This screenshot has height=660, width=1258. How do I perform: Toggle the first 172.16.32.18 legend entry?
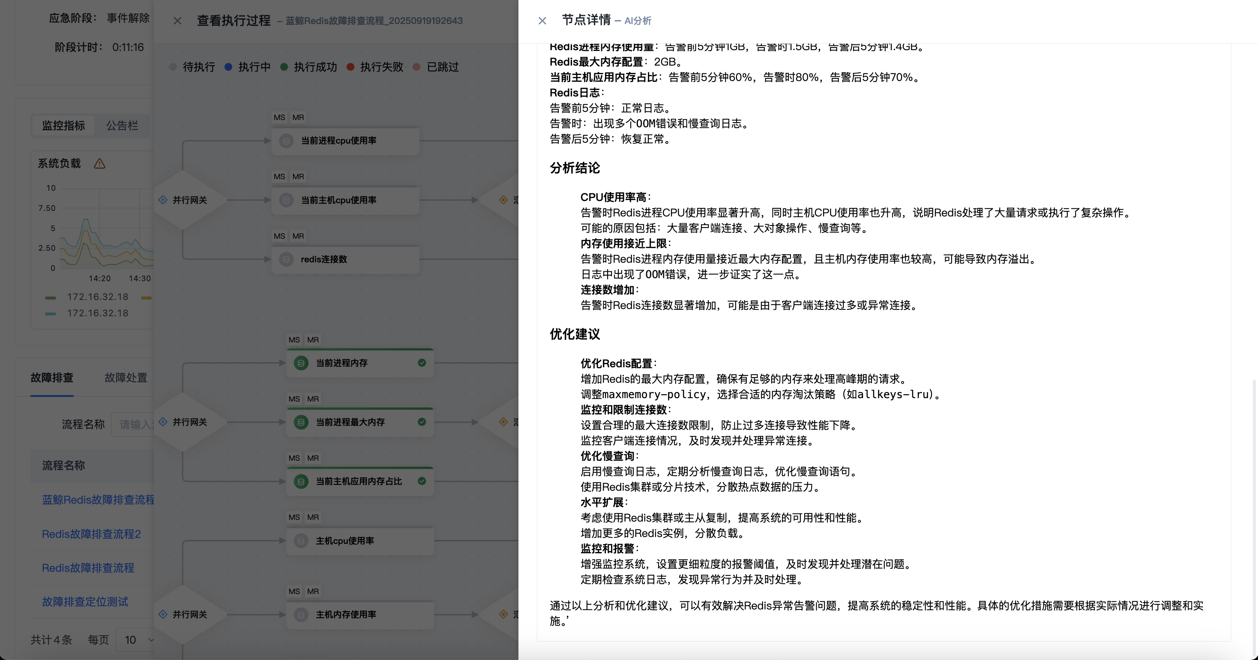click(97, 297)
